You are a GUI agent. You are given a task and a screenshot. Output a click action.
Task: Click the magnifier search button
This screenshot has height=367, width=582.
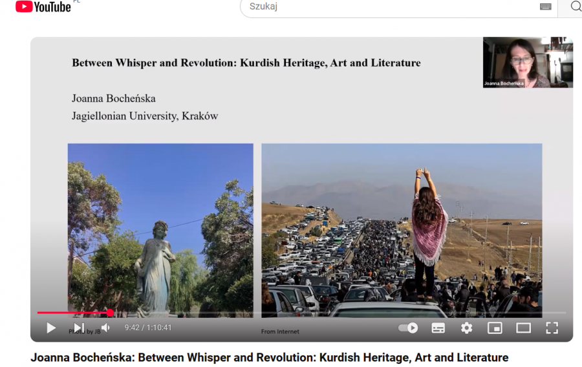(x=574, y=6)
